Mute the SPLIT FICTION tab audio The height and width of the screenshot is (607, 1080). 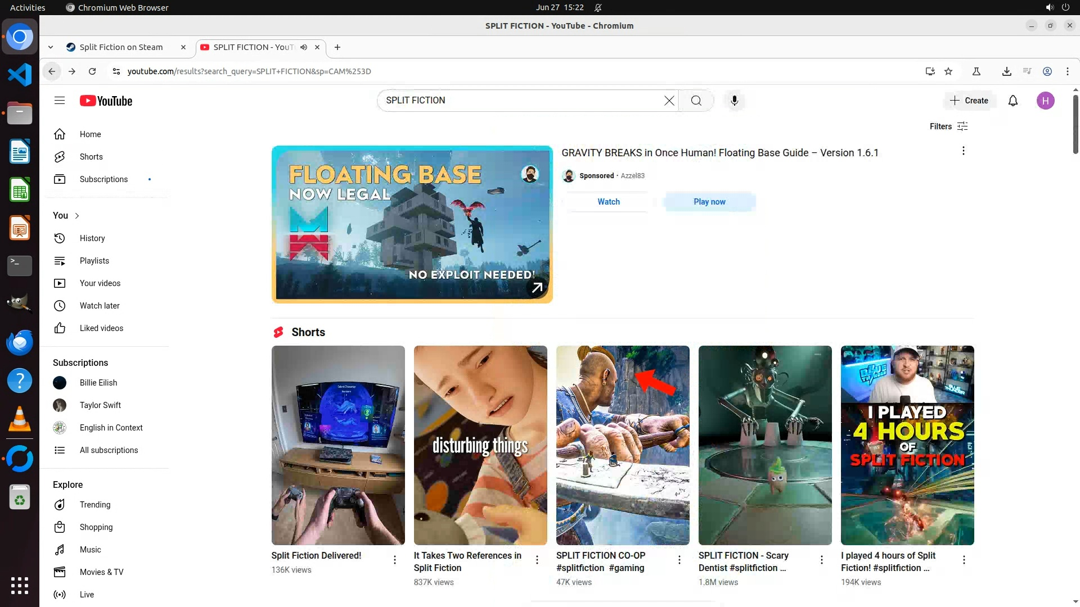(304, 47)
